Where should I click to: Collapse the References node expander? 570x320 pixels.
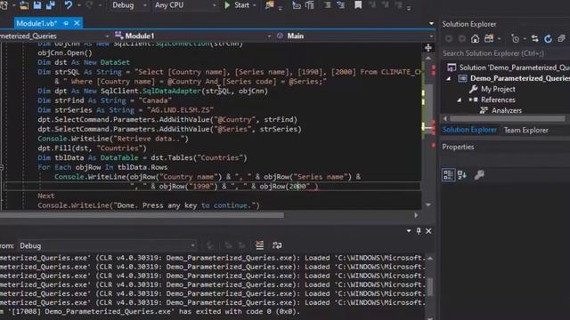click(x=460, y=100)
